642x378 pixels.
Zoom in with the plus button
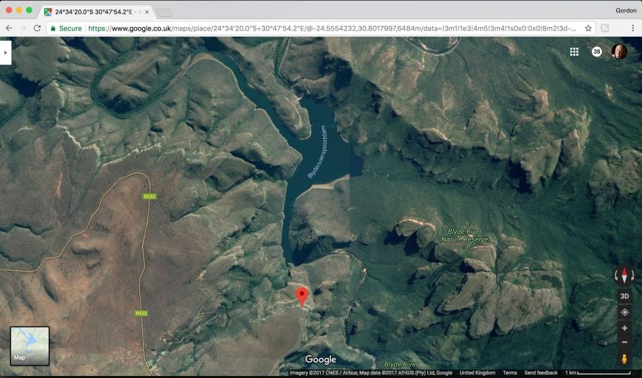(624, 328)
